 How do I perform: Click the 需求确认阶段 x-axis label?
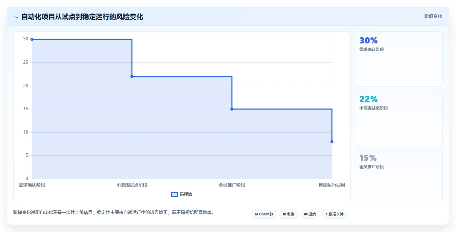tap(32, 185)
